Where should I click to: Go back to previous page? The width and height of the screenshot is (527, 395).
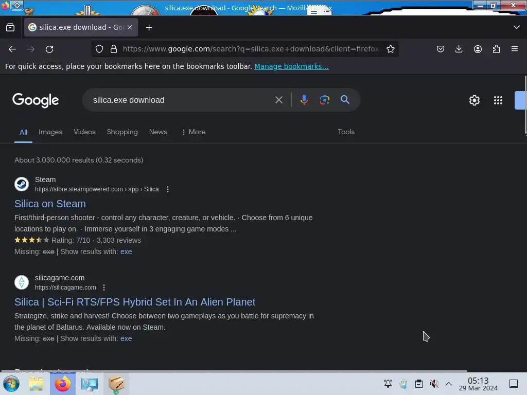coord(12,49)
